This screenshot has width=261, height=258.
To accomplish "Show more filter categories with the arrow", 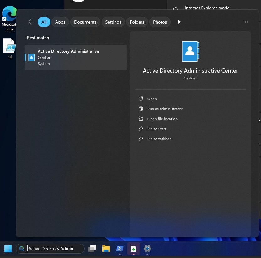I will (x=179, y=22).
